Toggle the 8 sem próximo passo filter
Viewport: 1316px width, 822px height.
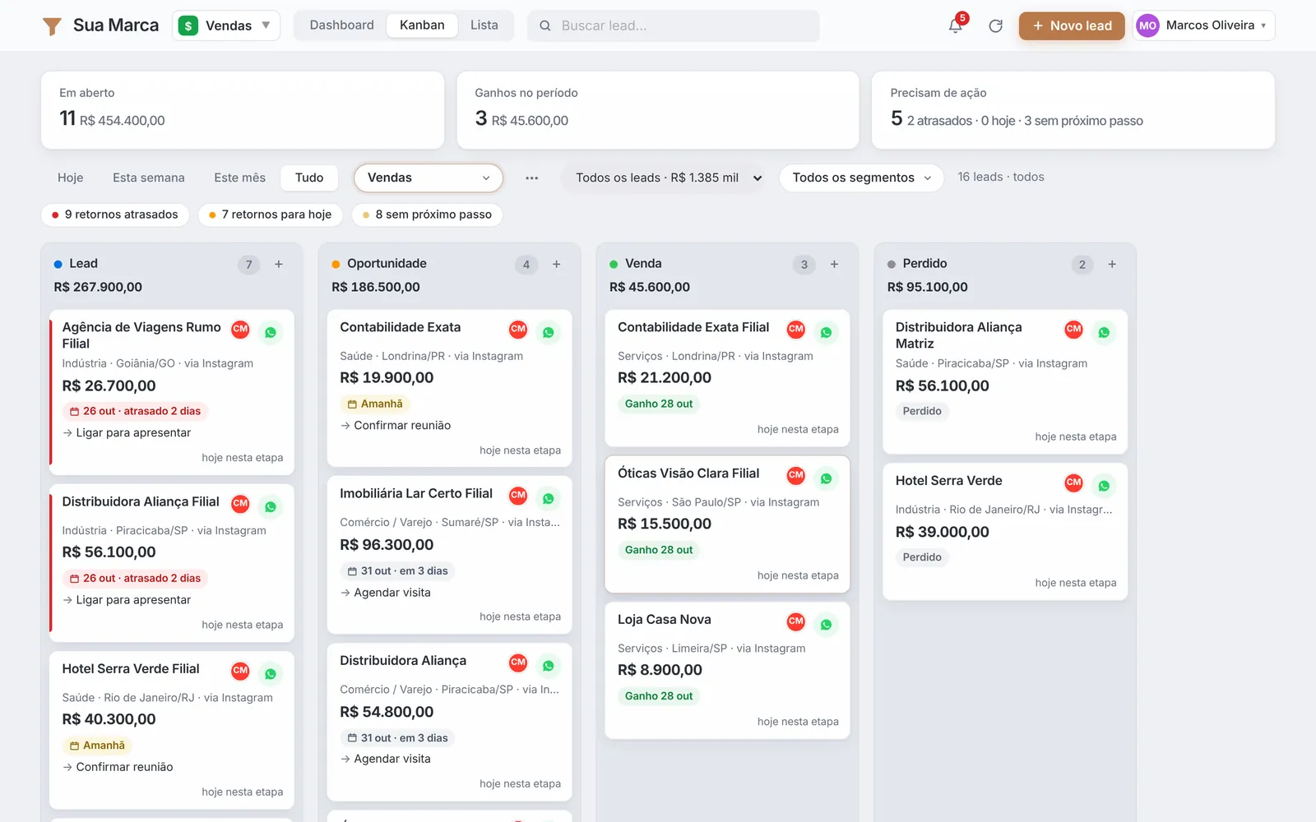(x=428, y=215)
